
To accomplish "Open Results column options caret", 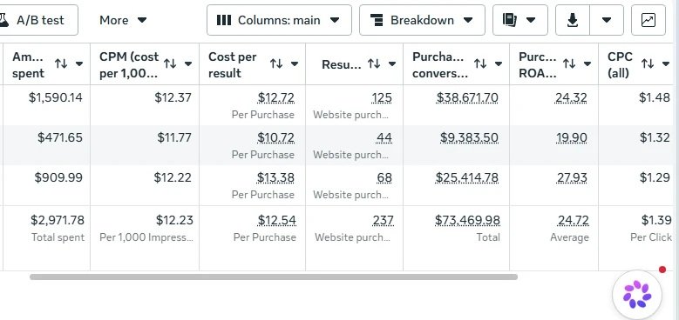I will pos(392,64).
